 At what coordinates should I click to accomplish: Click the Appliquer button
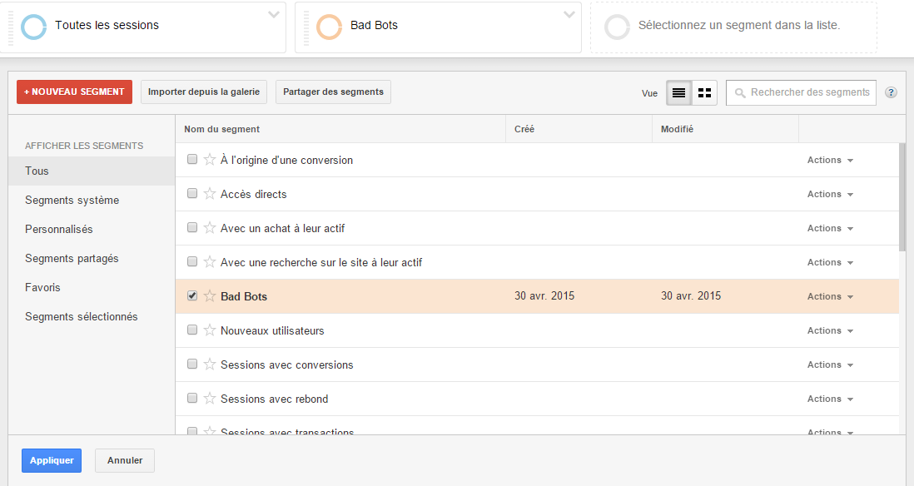52,460
